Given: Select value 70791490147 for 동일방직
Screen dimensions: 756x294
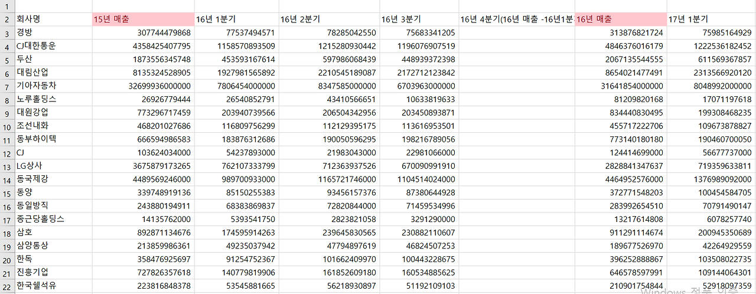Looking at the screenshot, I should click(711, 205).
